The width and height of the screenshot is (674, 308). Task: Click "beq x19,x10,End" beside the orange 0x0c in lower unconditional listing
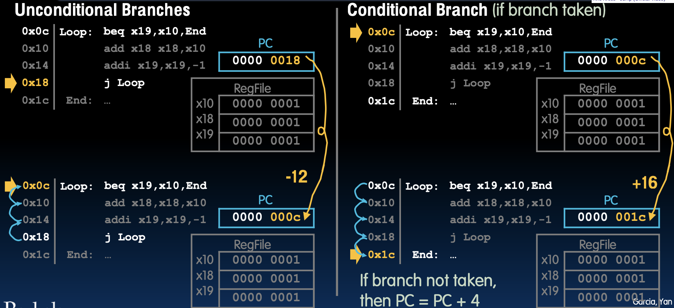(155, 186)
